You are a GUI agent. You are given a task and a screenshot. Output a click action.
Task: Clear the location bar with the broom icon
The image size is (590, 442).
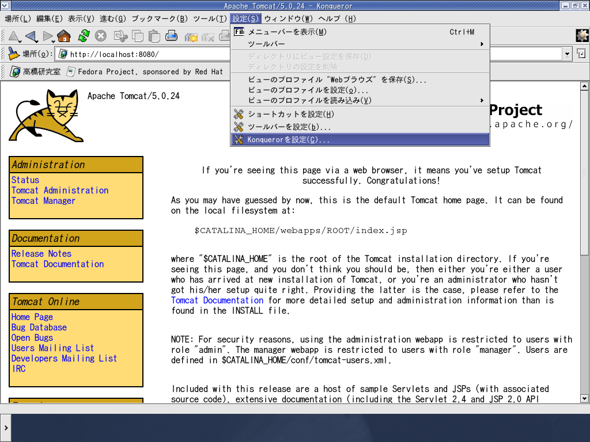pyautogui.click(x=14, y=54)
